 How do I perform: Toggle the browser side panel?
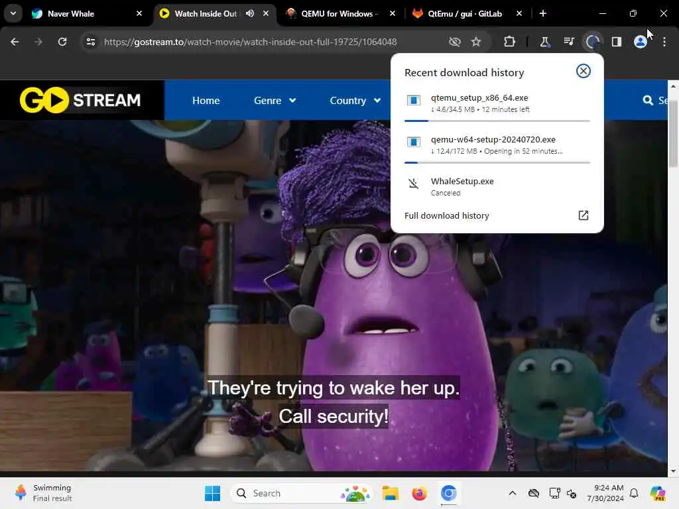click(616, 42)
